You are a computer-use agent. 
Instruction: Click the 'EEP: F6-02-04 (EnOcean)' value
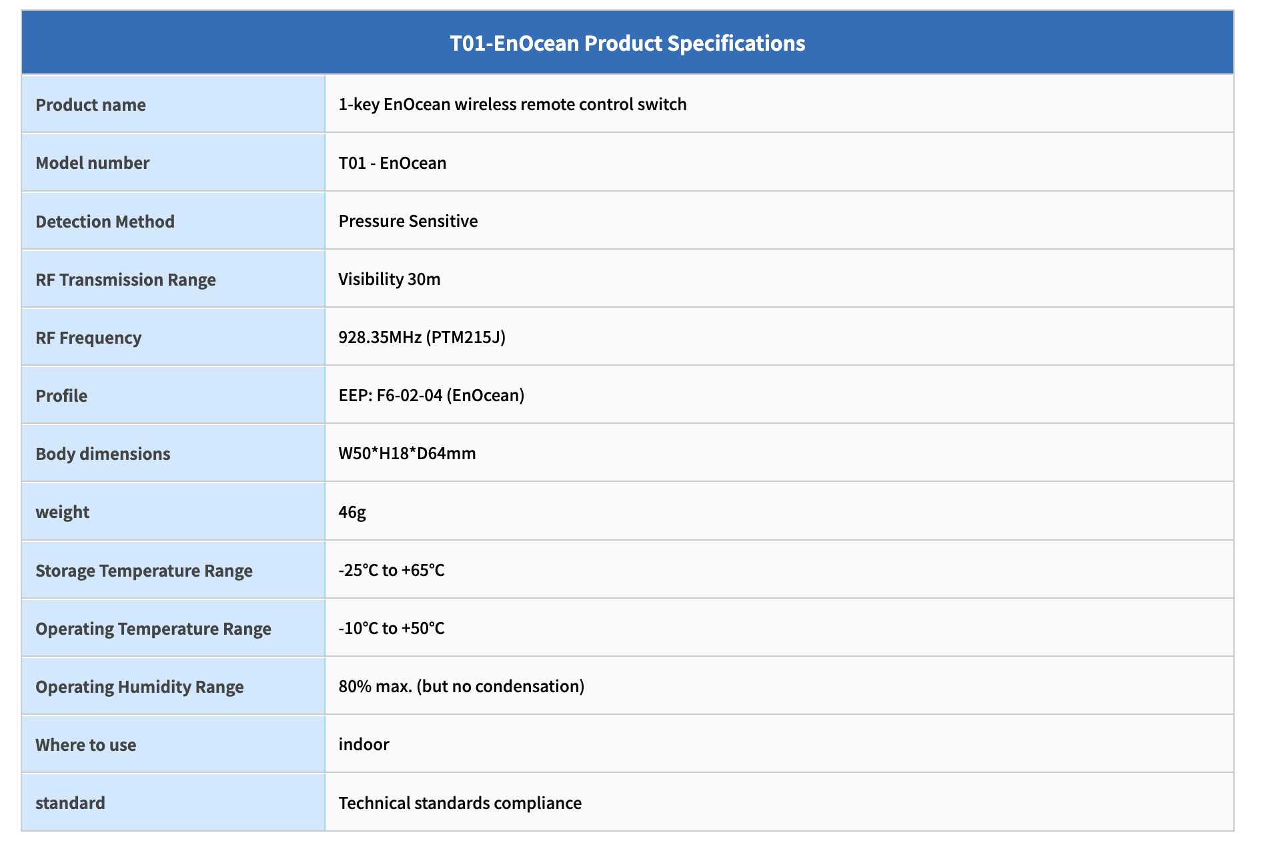pyautogui.click(x=432, y=395)
